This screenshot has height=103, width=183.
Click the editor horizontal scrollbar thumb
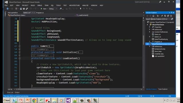click(63, 89)
